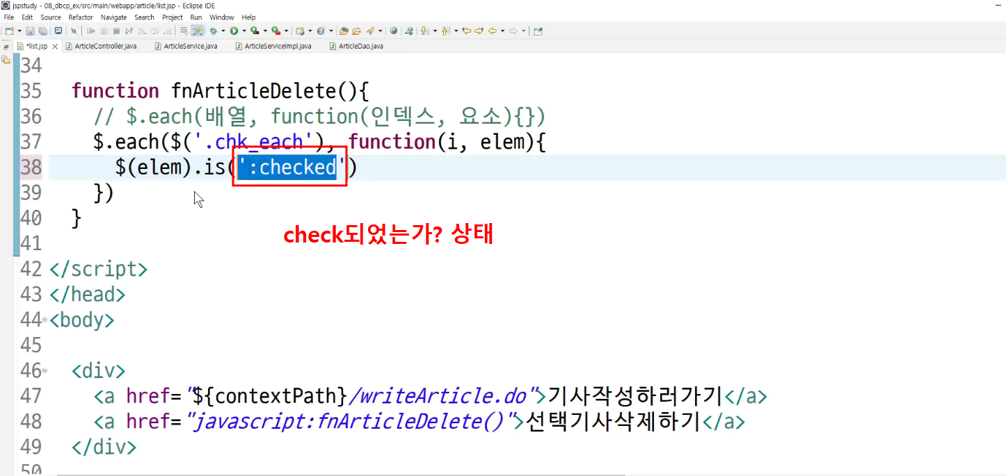Image resolution: width=1006 pixels, height=476 pixels.
Task: Expand the Search dropdown arrow
Action: [381, 31]
